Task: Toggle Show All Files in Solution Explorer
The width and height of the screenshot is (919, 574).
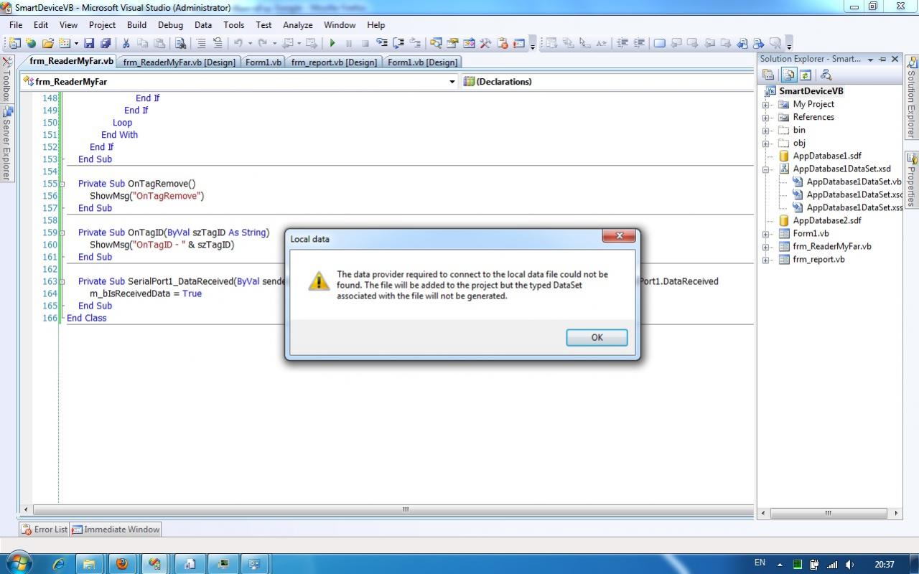Action: click(788, 75)
